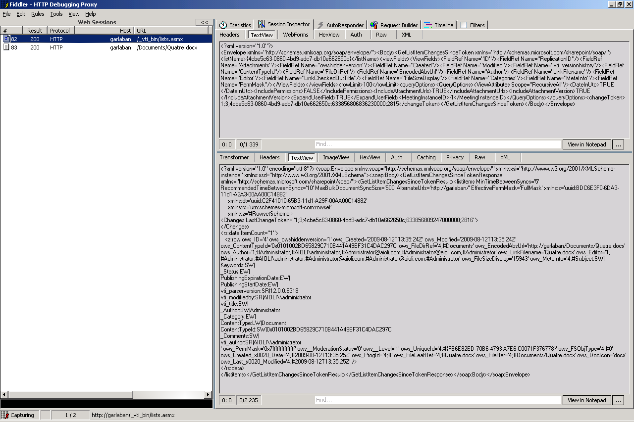Viewport: 634px width, 422px height.
Task: Select session 83 Quatre.docx row
Action: tap(106, 47)
